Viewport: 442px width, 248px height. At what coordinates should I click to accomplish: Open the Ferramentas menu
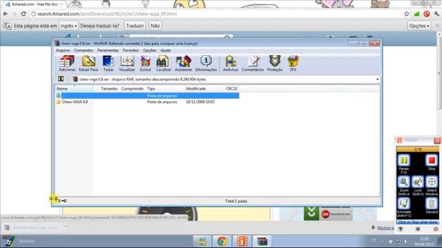pos(108,50)
